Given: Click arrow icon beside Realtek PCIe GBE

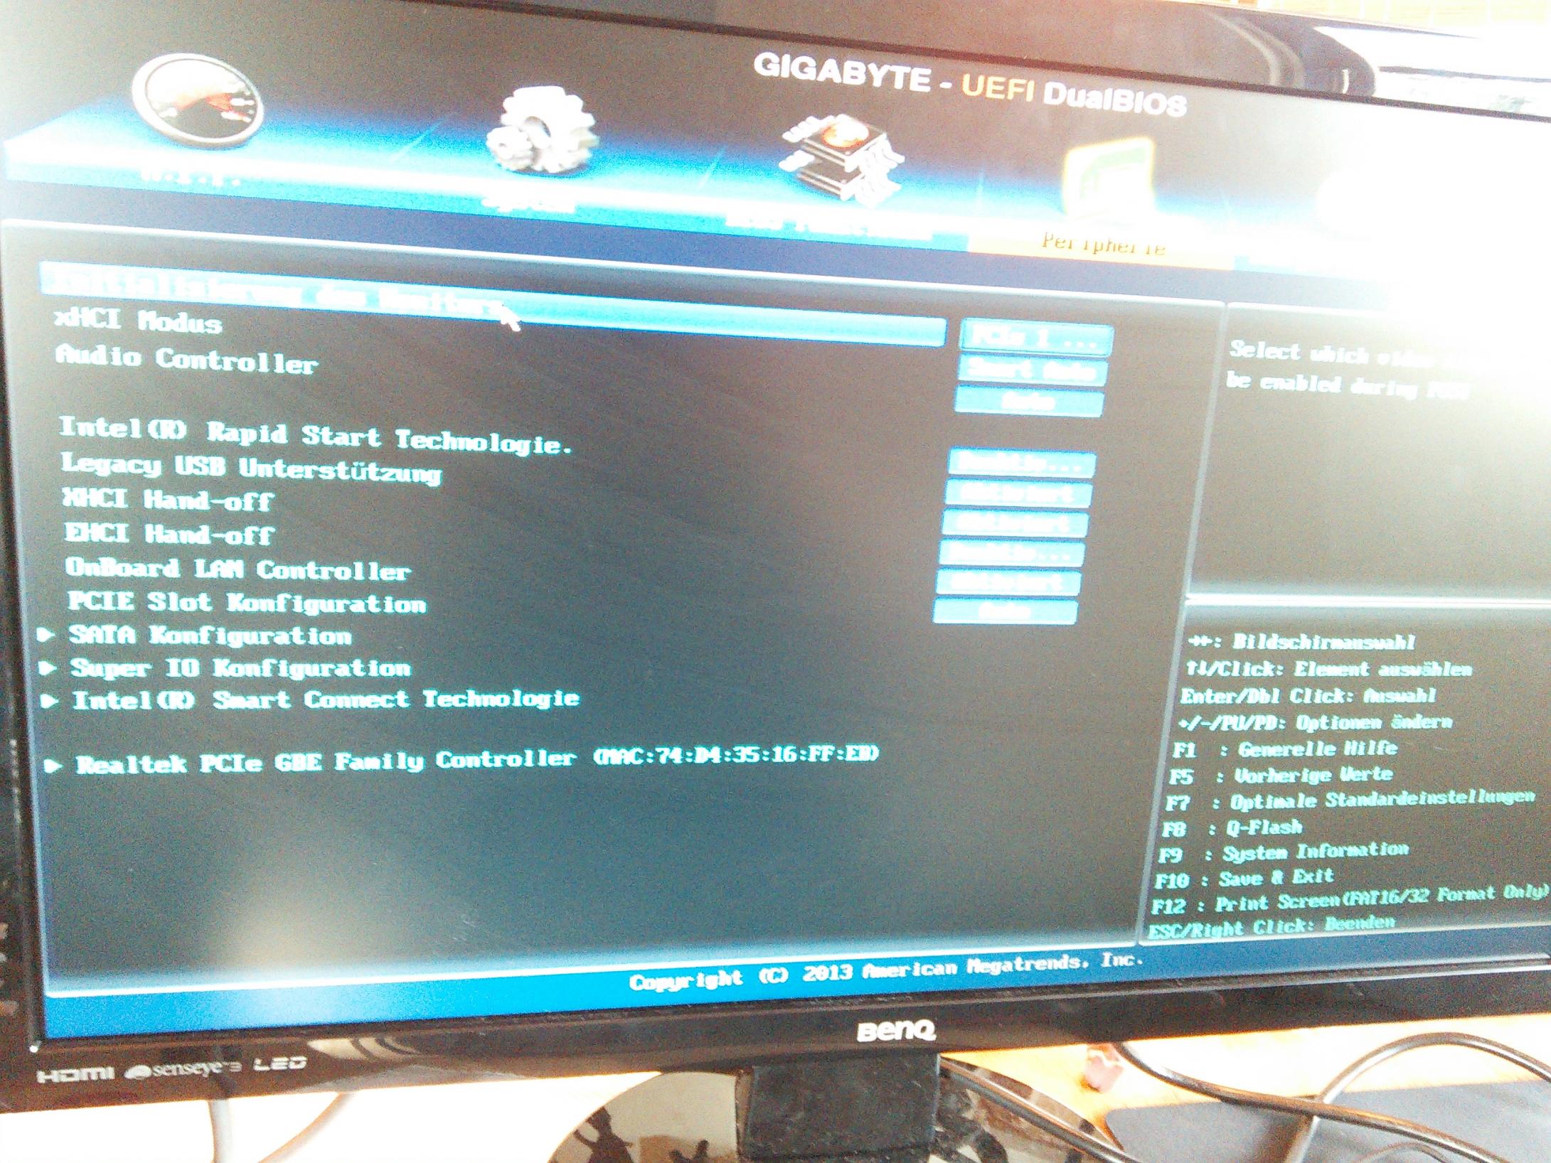Looking at the screenshot, I should click(x=53, y=765).
